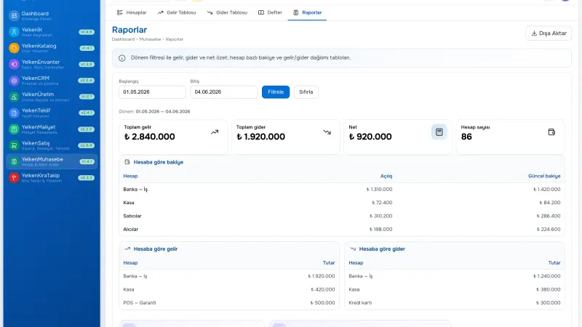The height and width of the screenshot is (327, 582).
Task: Open Dashboard icon in sidebar
Action: click(x=14, y=15)
